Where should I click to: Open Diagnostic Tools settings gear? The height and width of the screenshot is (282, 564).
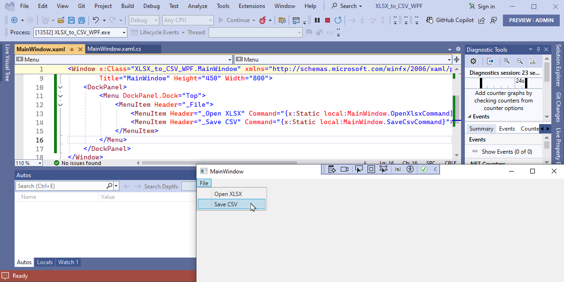pos(474,61)
